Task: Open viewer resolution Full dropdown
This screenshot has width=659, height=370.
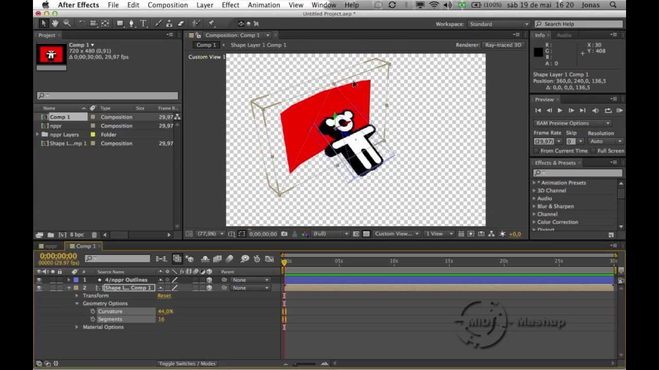Action: pyautogui.click(x=330, y=234)
